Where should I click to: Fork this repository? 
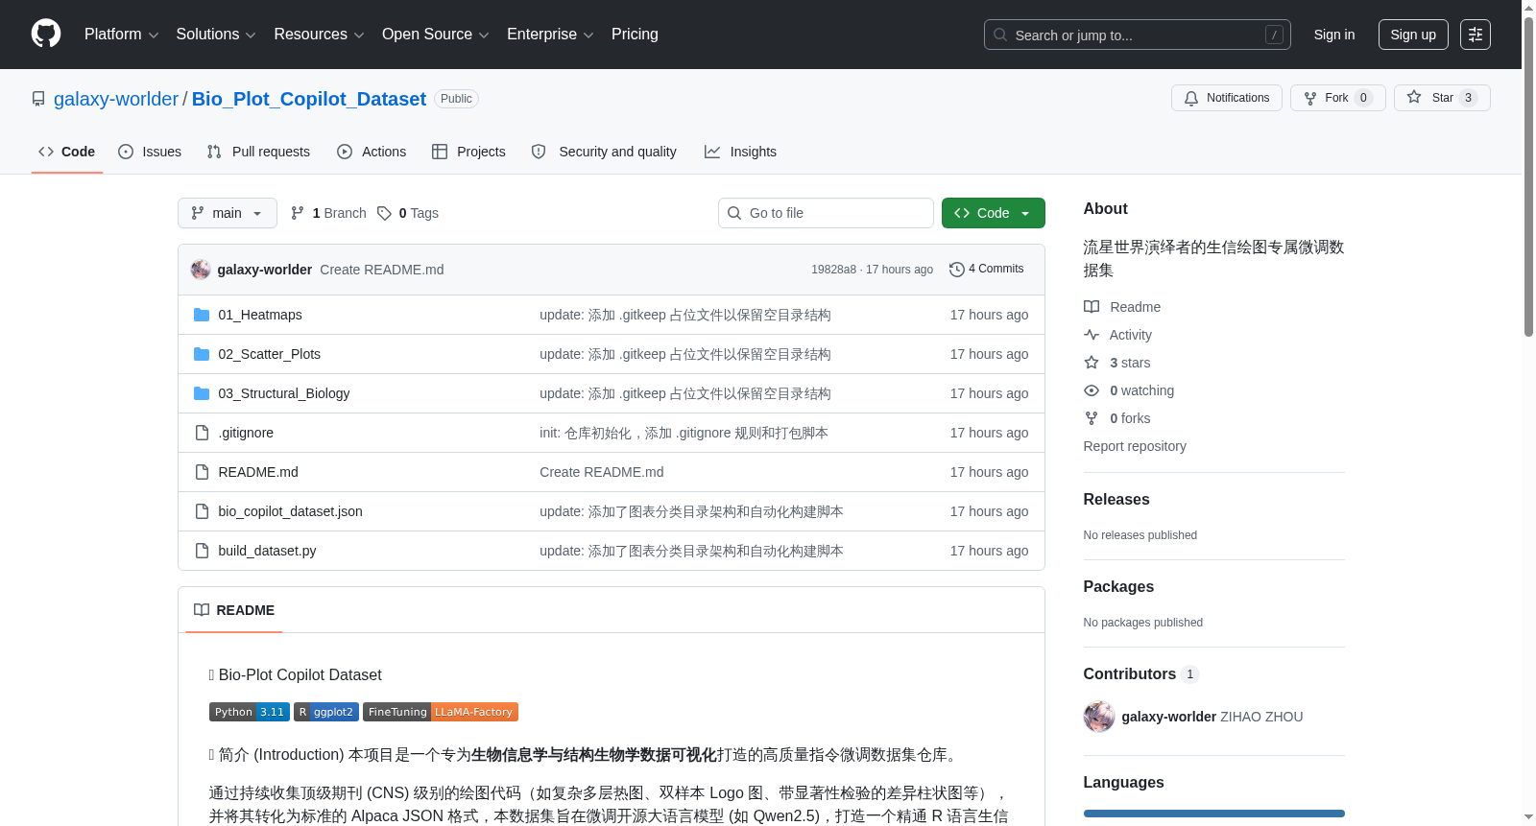pyautogui.click(x=1338, y=98)
